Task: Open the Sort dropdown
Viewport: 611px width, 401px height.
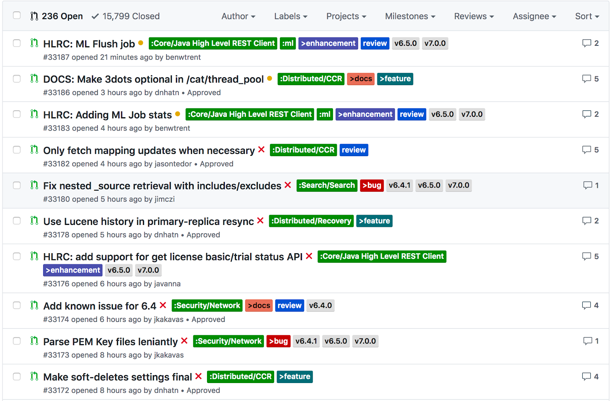Action: pos(587,16)
